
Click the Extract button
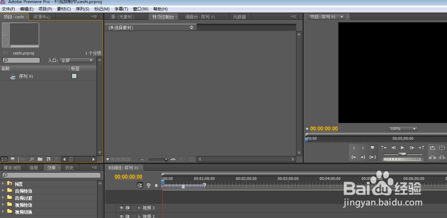[x=442, y=157]
